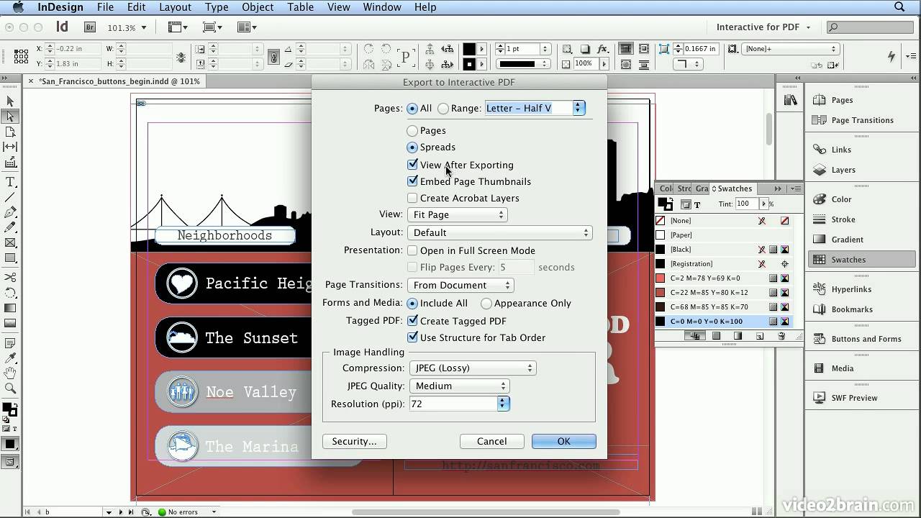This screenshot has height=518, width=921.
Task: Open the Page Transitions dropdown
Action: [x=460, y=285]
